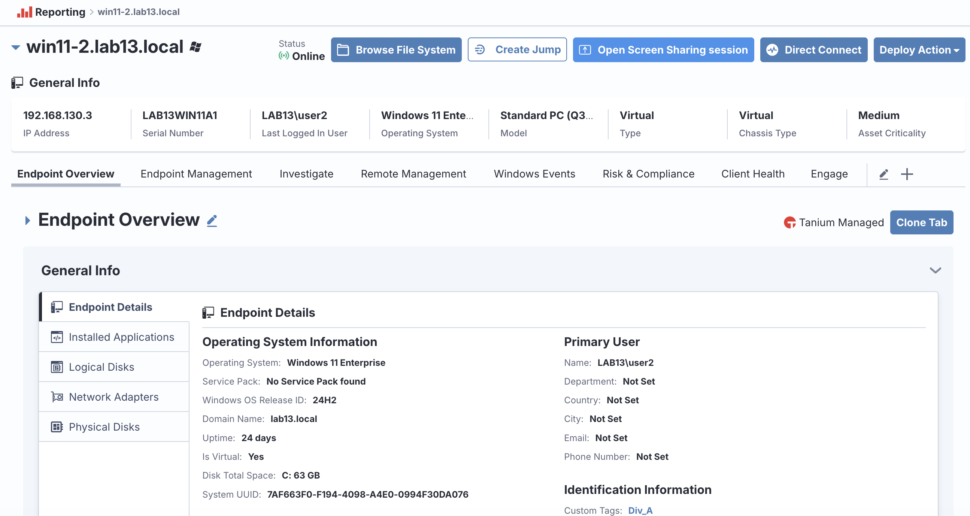This screenshot has width=970, height=516.
Task: Click the Clone Tab button
Action: click(x=921, y=222)
